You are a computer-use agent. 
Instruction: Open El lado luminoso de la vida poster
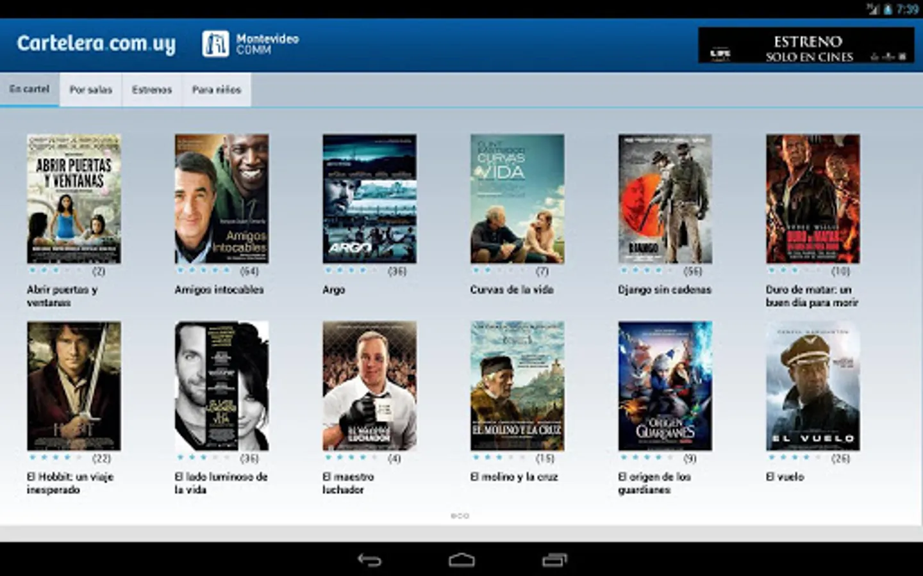[x=222, y=386]
